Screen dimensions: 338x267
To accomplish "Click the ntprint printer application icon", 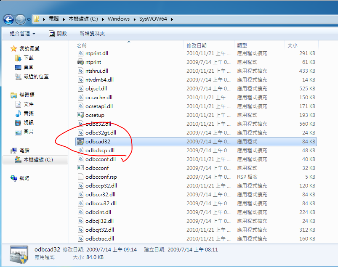I will tap(80, 62).
